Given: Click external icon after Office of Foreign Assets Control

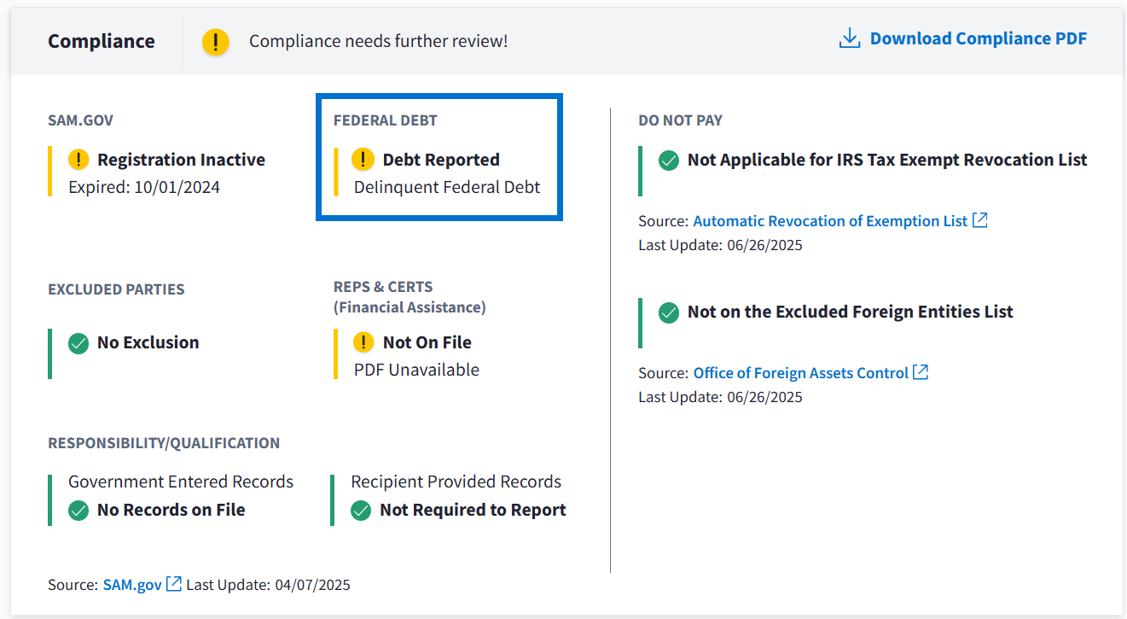Looking at the screenshot, I should coord(921,372).
